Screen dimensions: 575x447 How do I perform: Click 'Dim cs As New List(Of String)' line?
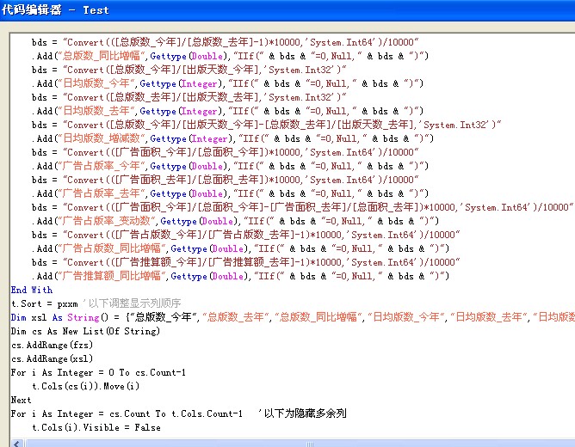pos(85,331)
